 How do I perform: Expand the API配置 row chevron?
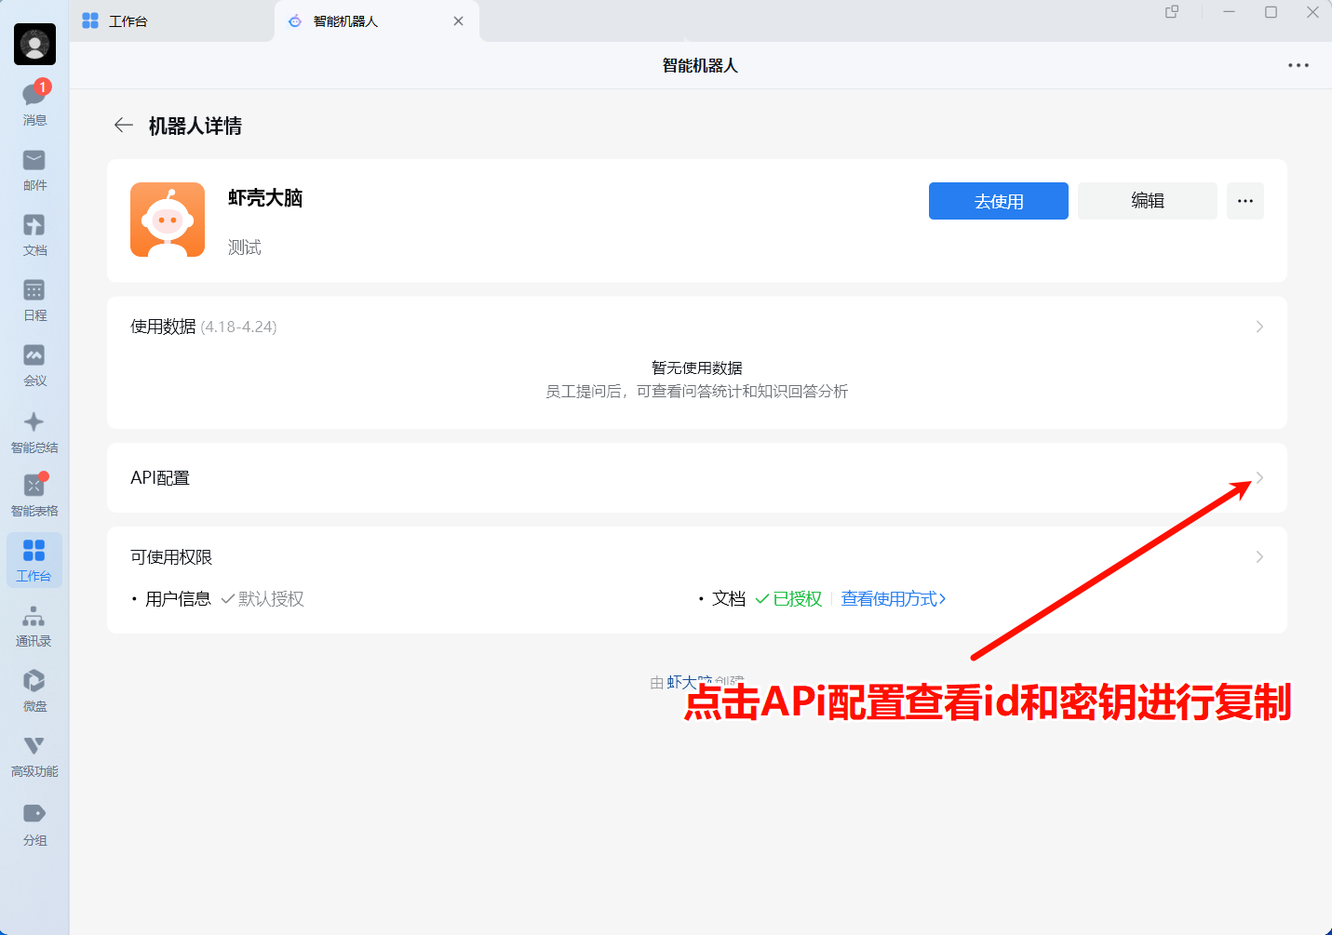1259,478
